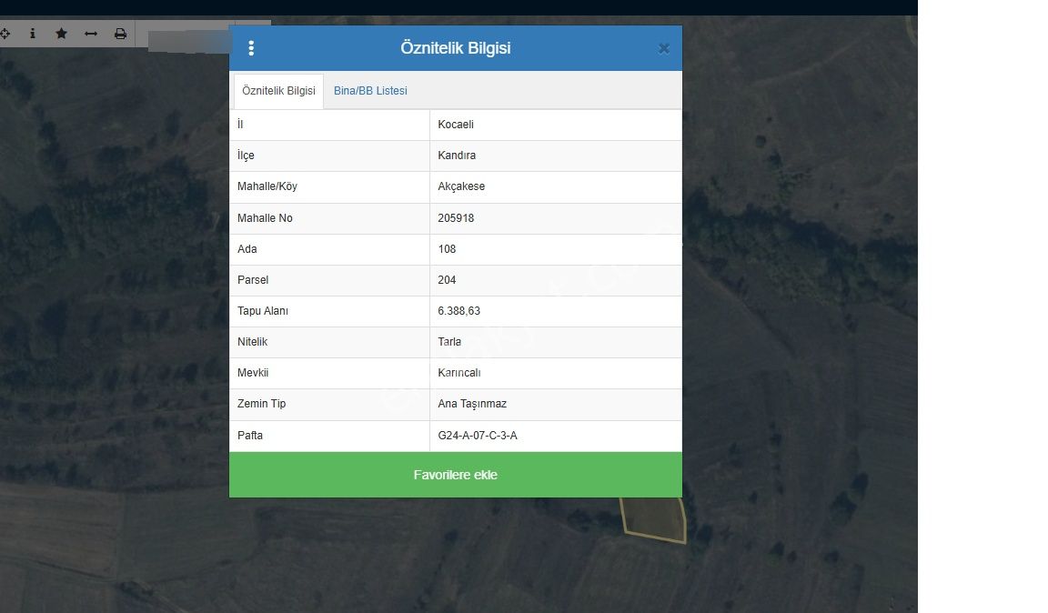Open the three-dot menu in dialog header
1048x613 pixels.
click(251, 48)
